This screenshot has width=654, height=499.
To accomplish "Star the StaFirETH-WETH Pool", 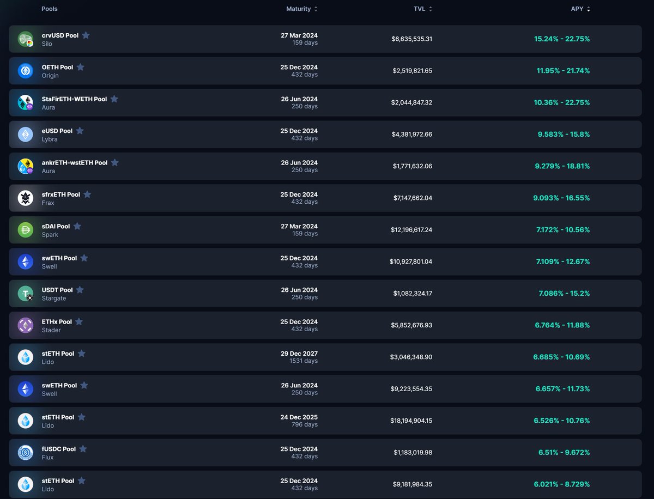I will tap(114, 99).
